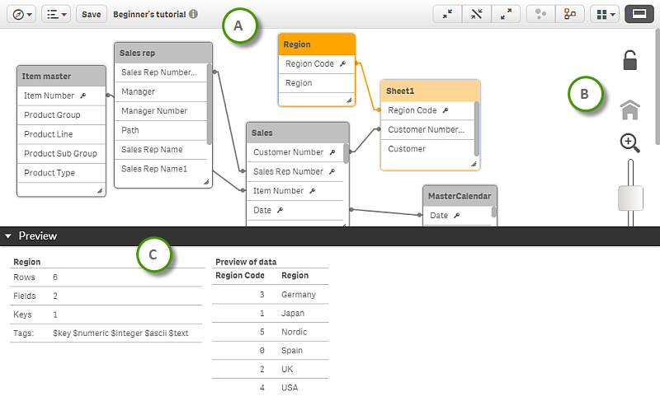Click the Save button
The image size is (660, 401).
coord(92,14)
